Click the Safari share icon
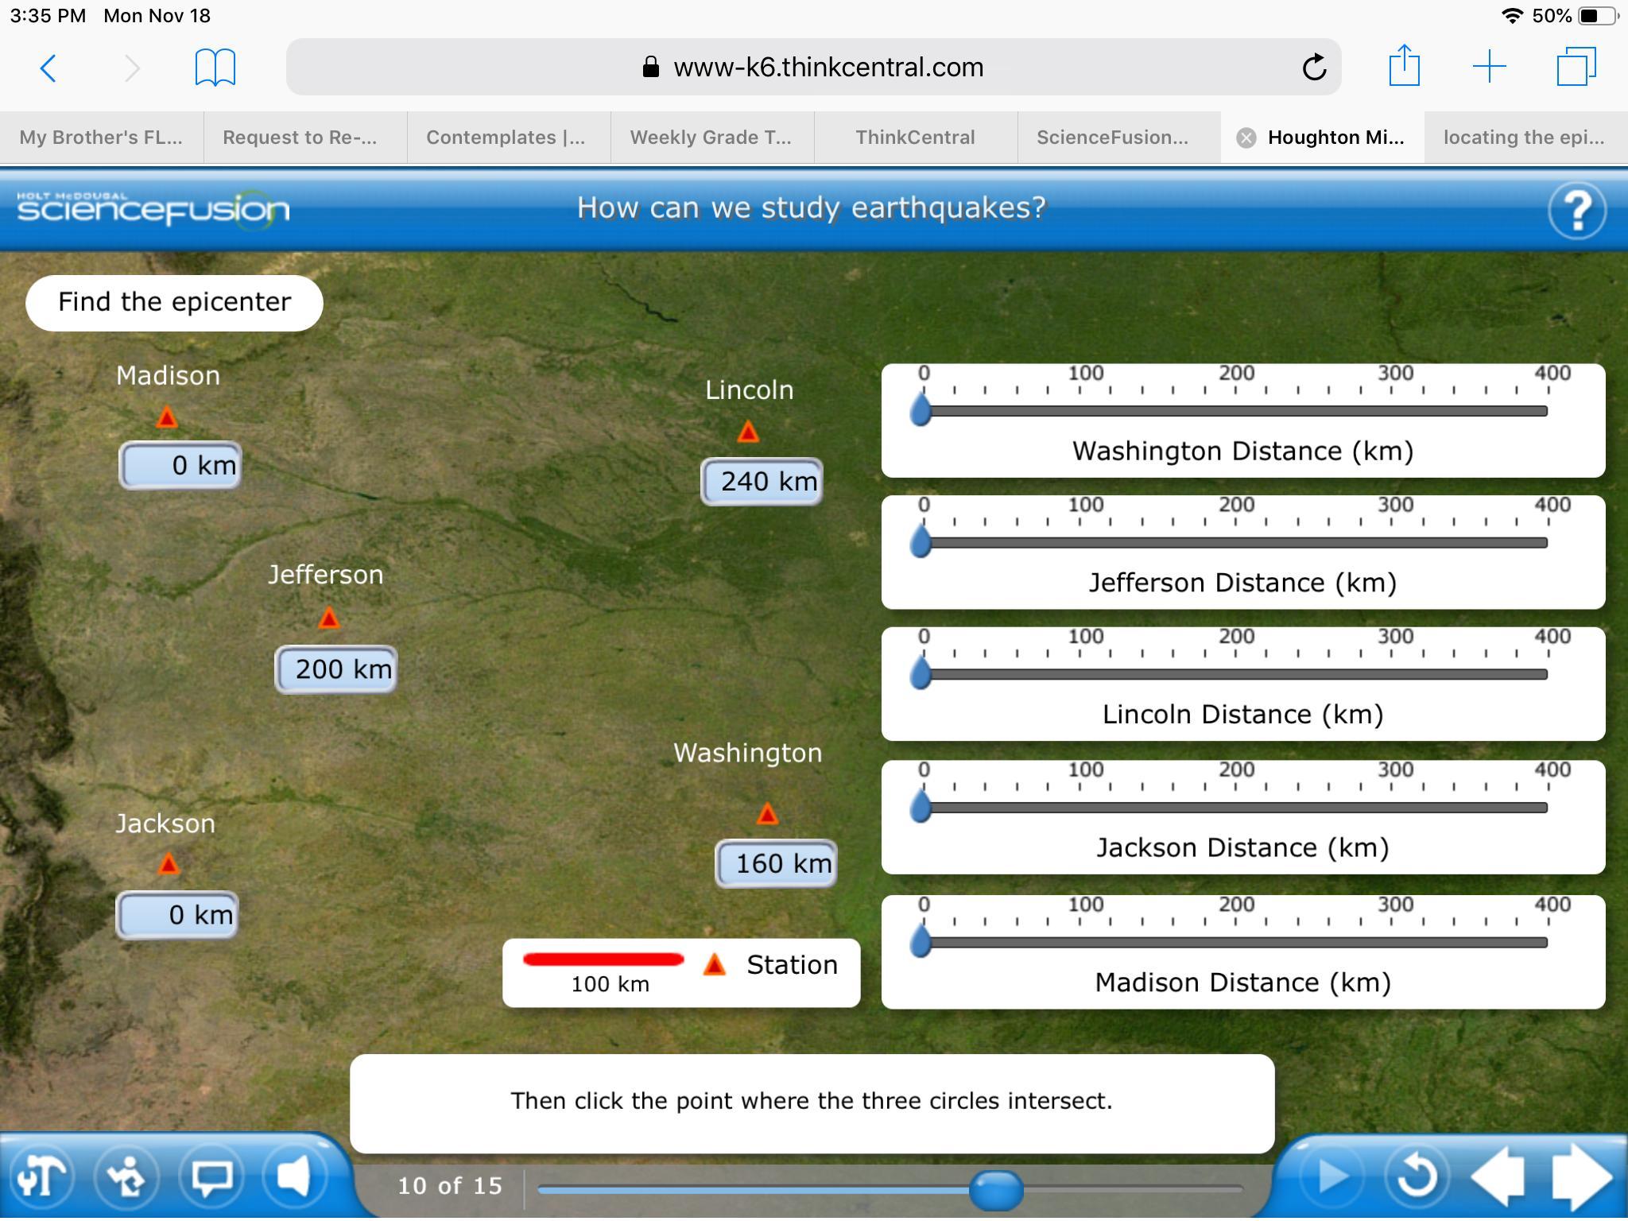This screenshot has width=1628, height=1221. 1405,67
